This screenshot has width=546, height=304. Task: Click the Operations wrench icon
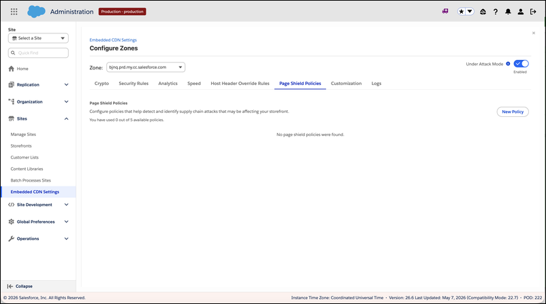click(x=11, y=239)
